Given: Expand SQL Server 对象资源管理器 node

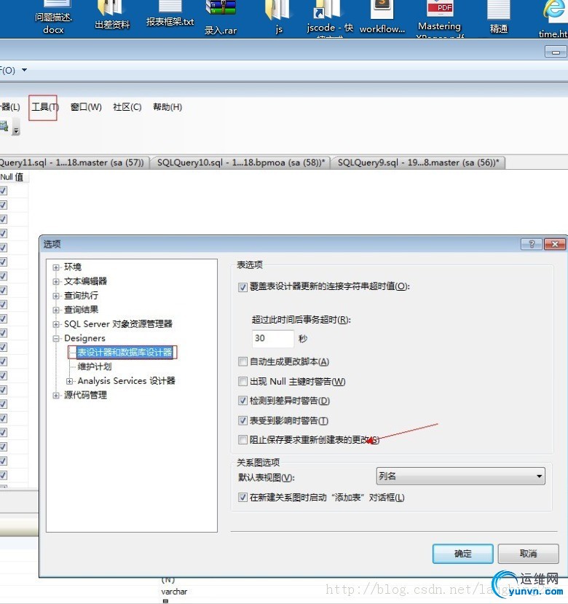Looking at the screenshot, I should click(56, 324).
